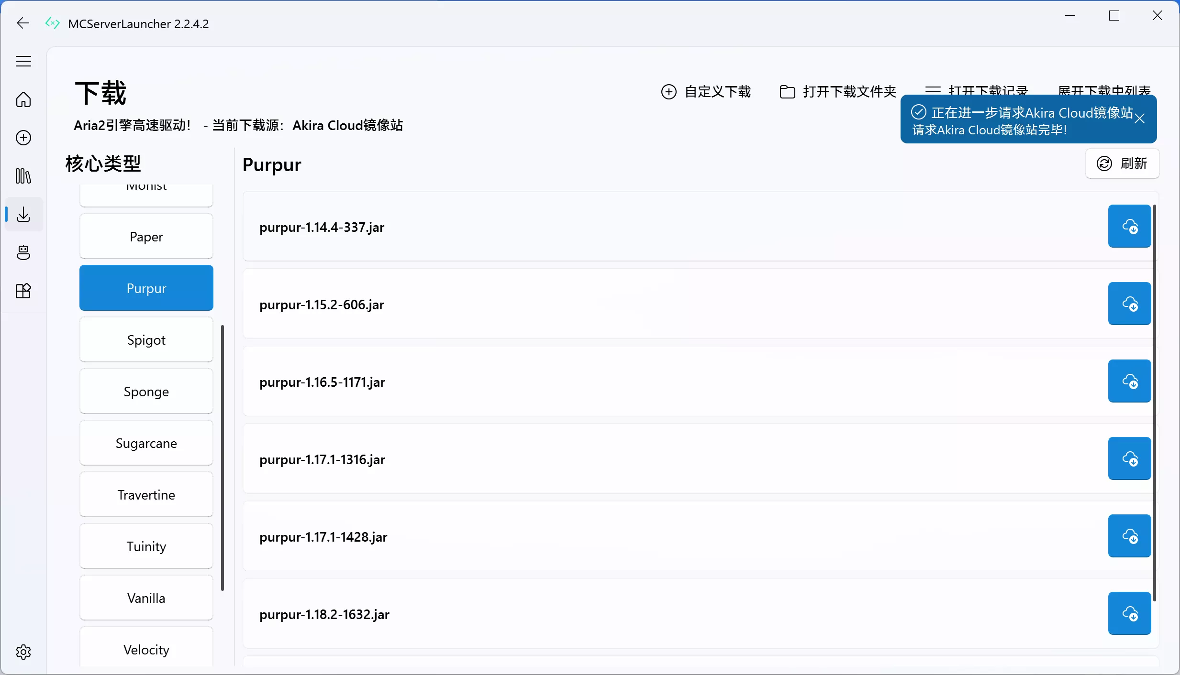This screenshot has width=1180, height=675.
Task: Open the hamburger navigation menu
Action: click(23, 61)
